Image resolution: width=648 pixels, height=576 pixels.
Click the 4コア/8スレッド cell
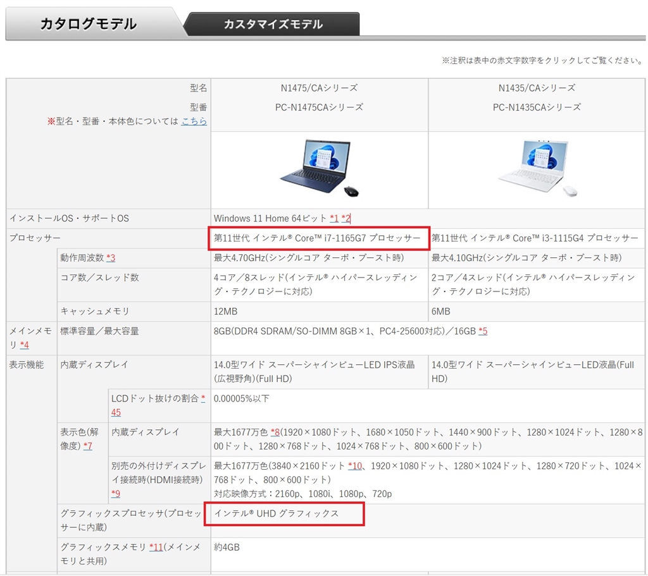click(x=320, y=285)
